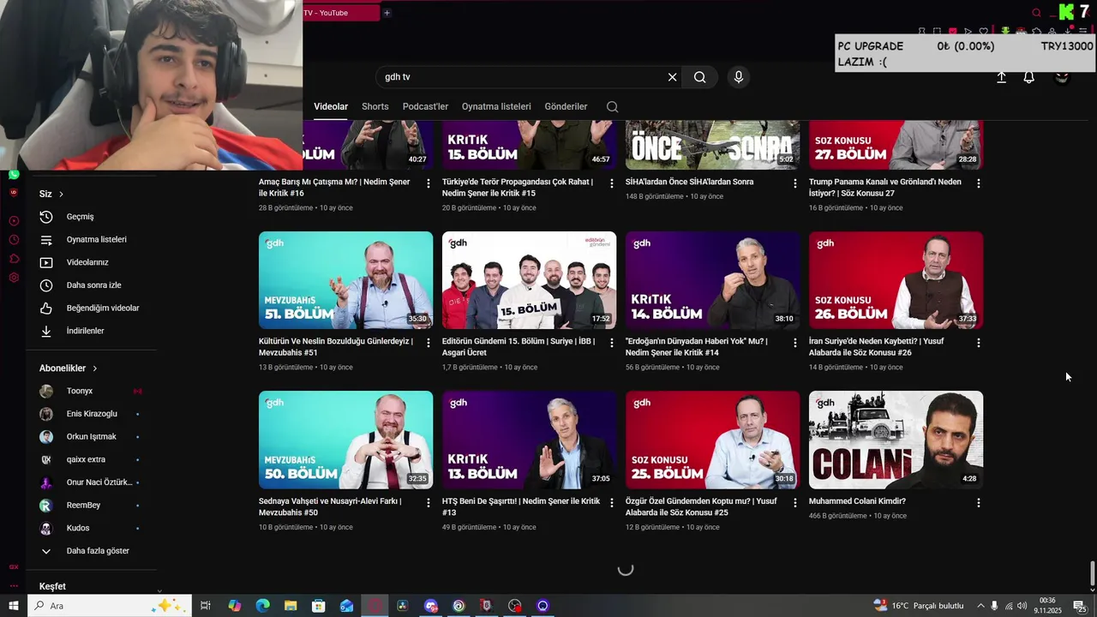Open the browser sidebar extensions icon
Image resolution: width=1097 pixels, height=617 pixels.
tap(14, 259)
